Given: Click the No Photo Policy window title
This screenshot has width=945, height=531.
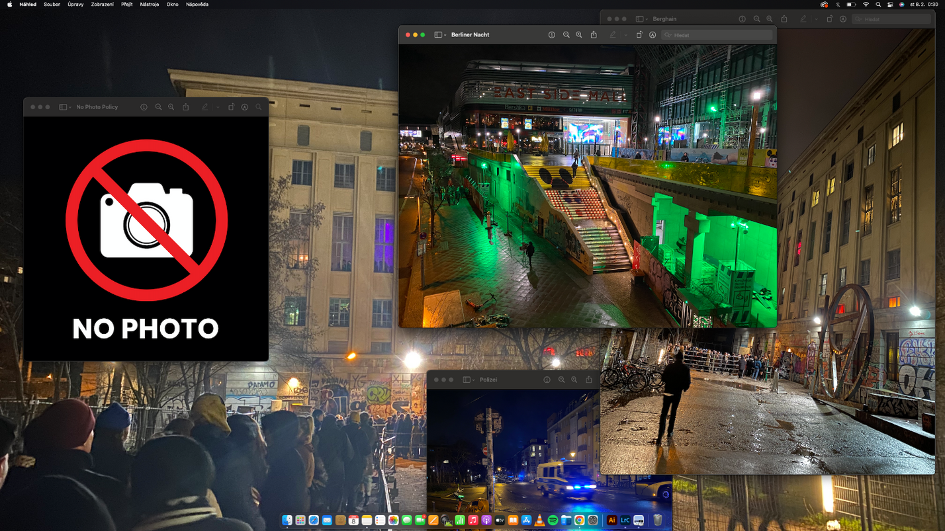Looking at the screenshot, I should click(97, 107).
